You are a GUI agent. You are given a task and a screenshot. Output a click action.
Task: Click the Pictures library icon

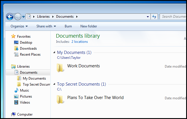[x=16, y=96]
